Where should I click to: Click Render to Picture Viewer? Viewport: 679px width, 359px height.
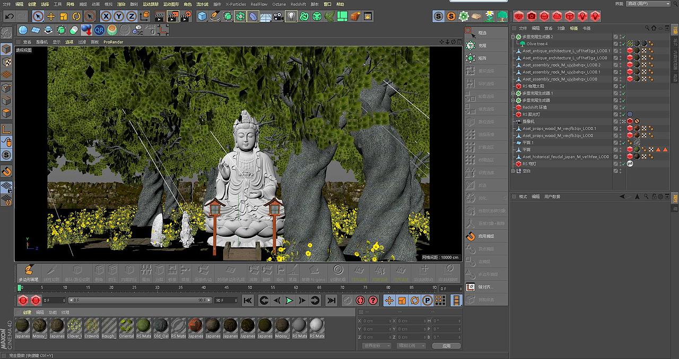[172, 16]
